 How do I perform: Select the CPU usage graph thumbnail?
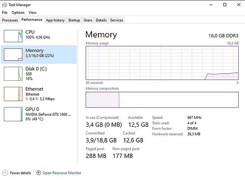point(13,36)
